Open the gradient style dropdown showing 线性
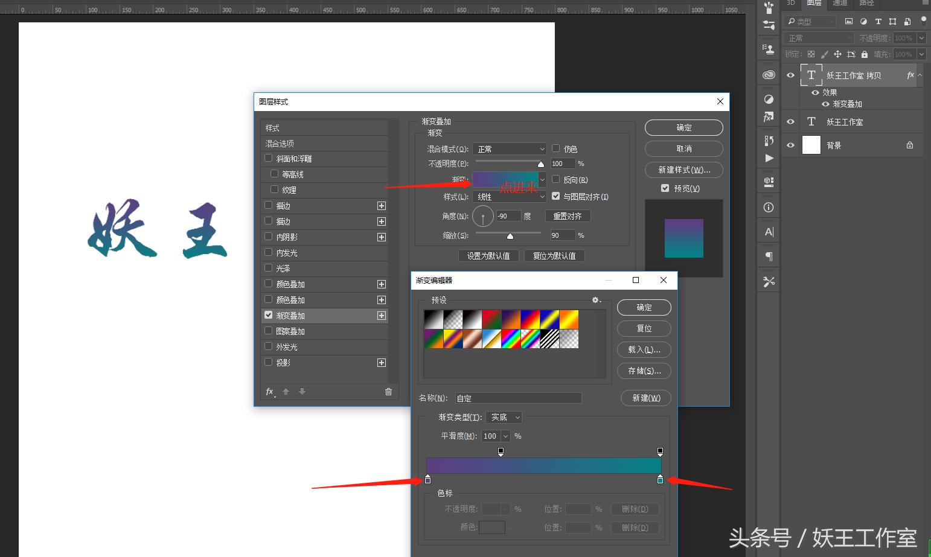 coord(509,196)
